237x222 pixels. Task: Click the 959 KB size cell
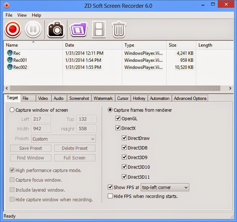pos(187,60)
